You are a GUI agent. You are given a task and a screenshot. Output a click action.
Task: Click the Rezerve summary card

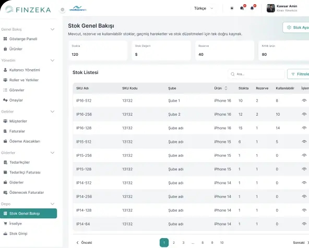pyautogui.click(x=224, y=51)
